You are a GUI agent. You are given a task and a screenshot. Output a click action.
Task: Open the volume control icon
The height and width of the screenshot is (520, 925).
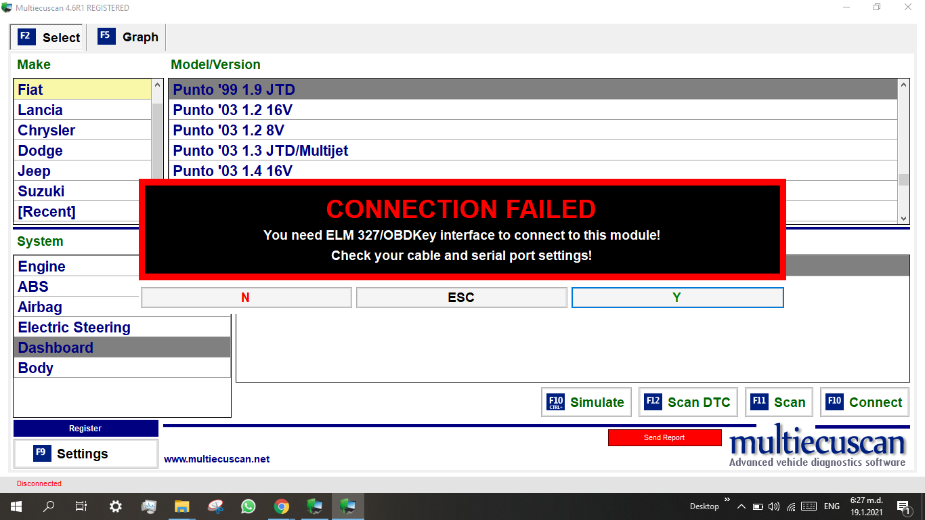coord(774,506)
